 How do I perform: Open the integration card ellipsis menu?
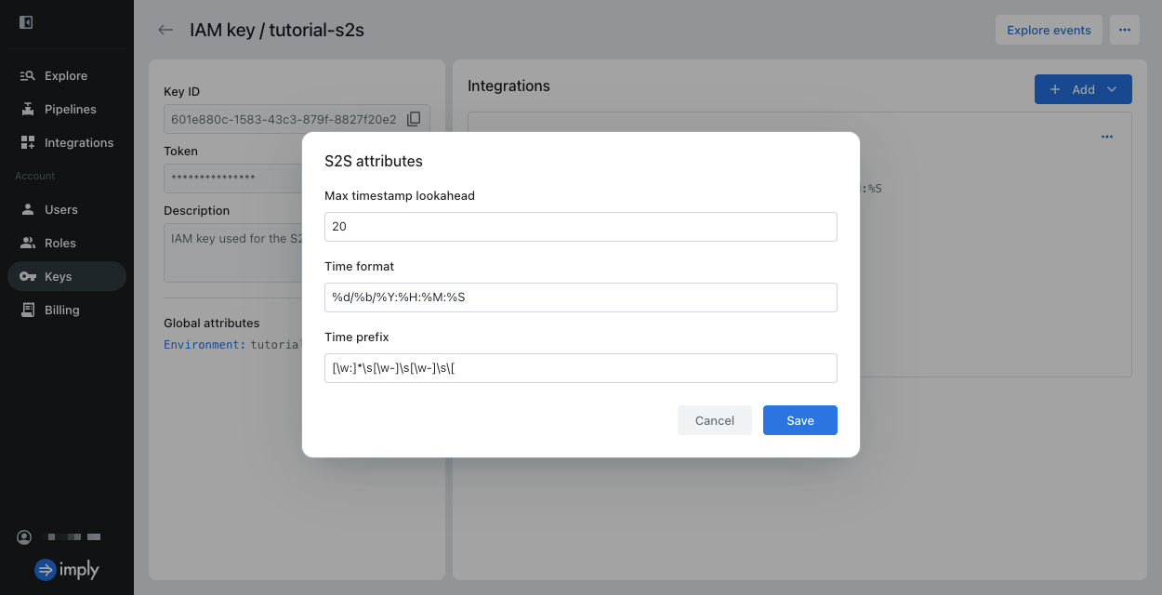(1106, 137)
